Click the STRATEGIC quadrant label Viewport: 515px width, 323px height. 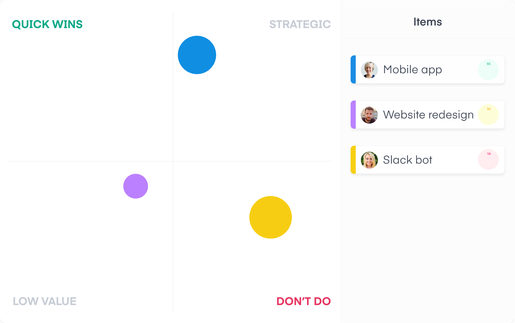point(300,24)
